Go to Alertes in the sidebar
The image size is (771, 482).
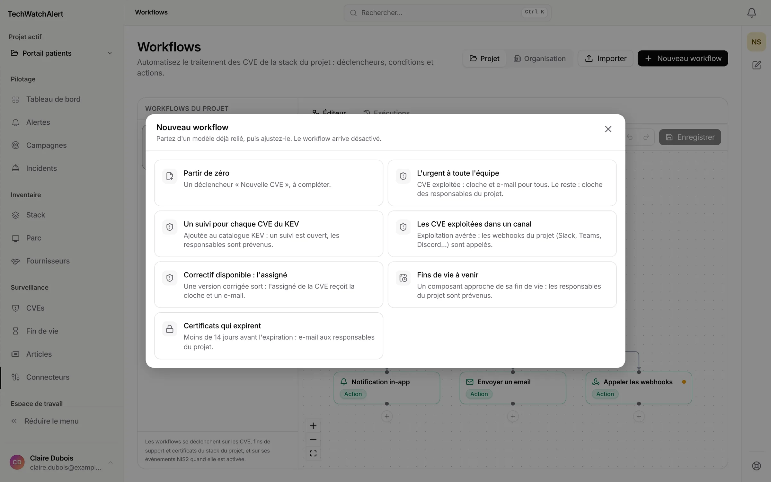pyautogui.click(x=62, y=122)
